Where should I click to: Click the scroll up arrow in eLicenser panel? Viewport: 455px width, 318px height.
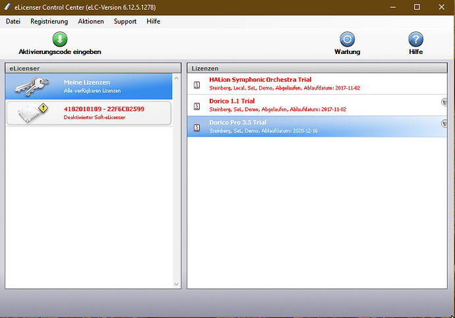[176, 78]
